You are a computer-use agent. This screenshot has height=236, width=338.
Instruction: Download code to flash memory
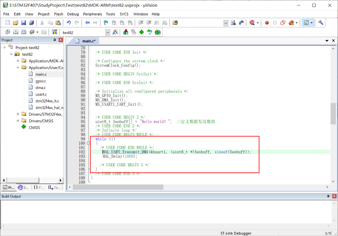click(55, 32)
